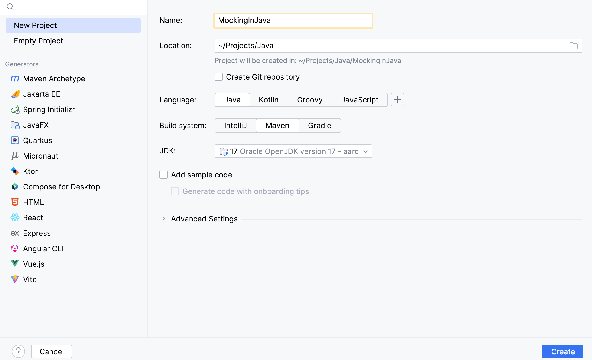Click the Quarkus generator icon

(15, 141)
